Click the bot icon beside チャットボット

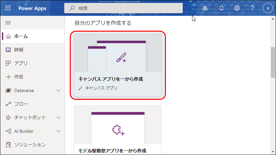8,118
